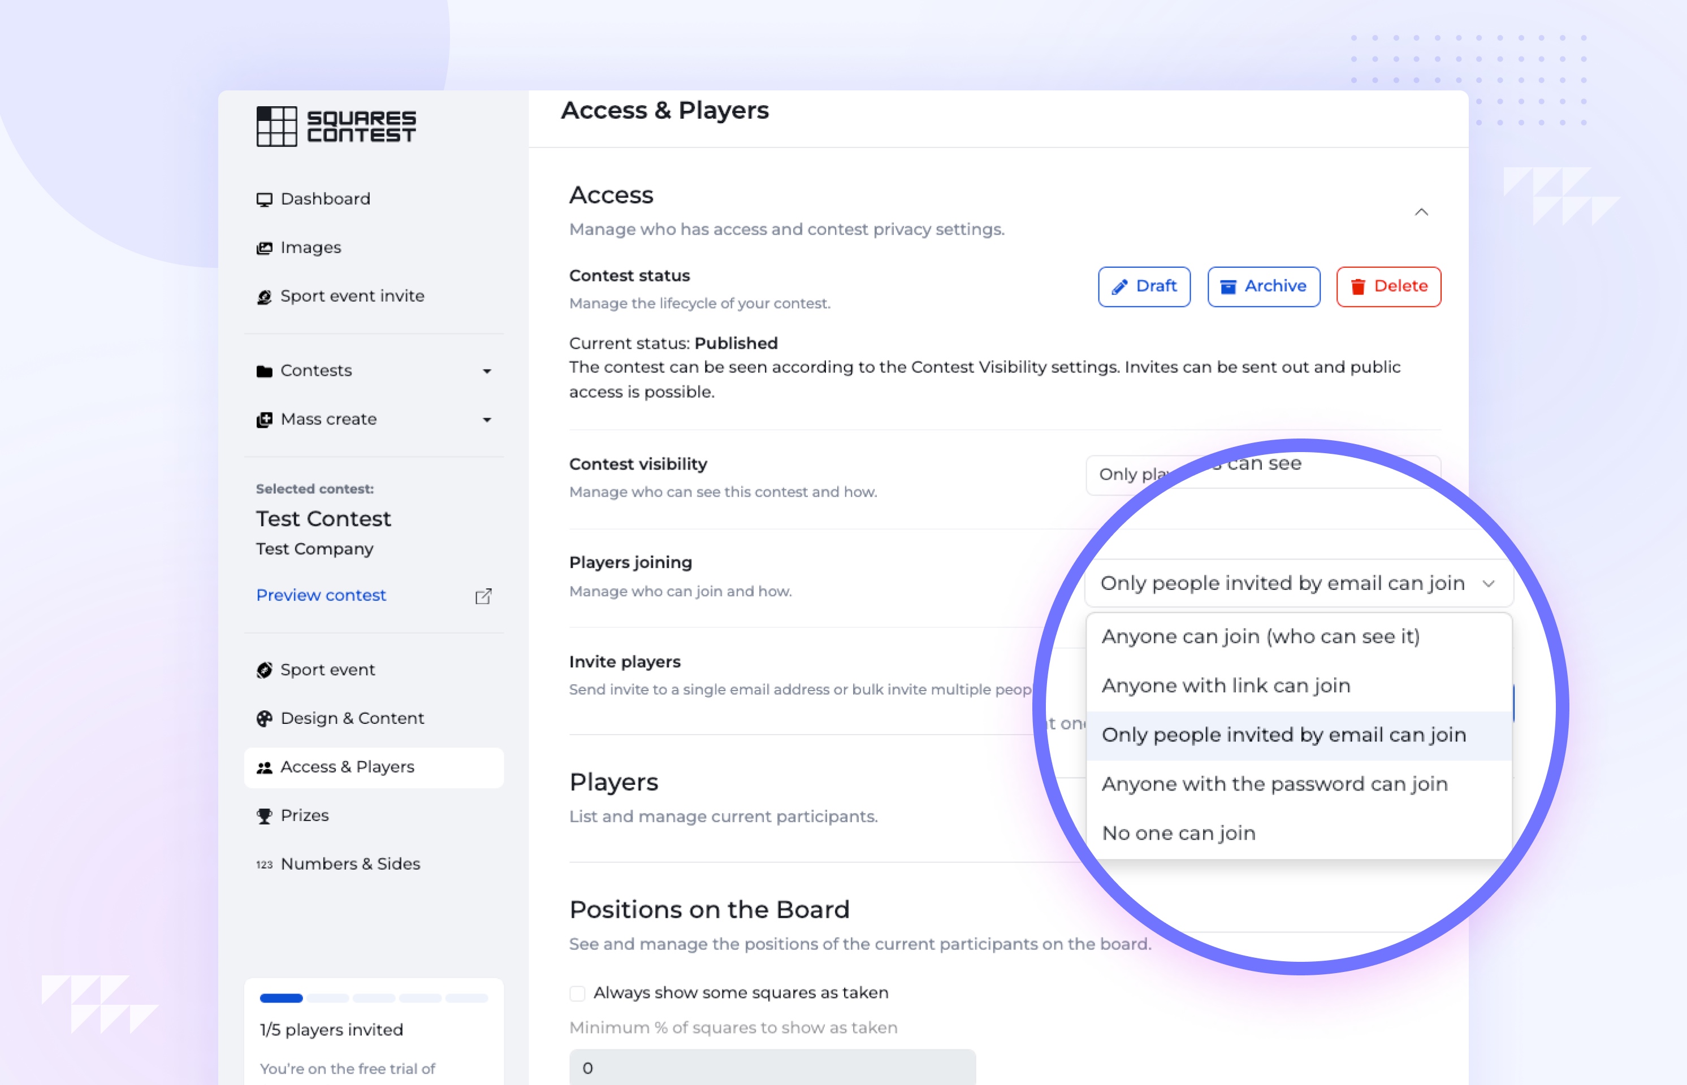Click the Prizes trophy icon
1687x1085 pixels.
click(x=264, y=816)
